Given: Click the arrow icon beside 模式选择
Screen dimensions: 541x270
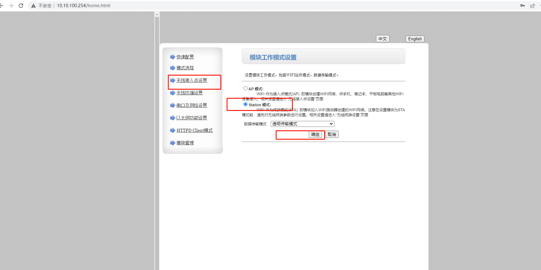Looking at the screenshot, I should 173,68.
